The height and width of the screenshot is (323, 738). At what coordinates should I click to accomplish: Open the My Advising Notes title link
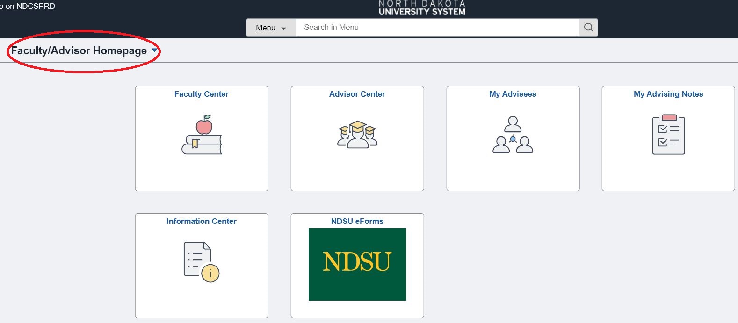click(x=668, y=94)
